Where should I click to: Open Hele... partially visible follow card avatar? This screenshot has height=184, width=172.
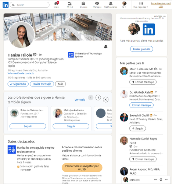pyautogui.click(x=101, y=113)
